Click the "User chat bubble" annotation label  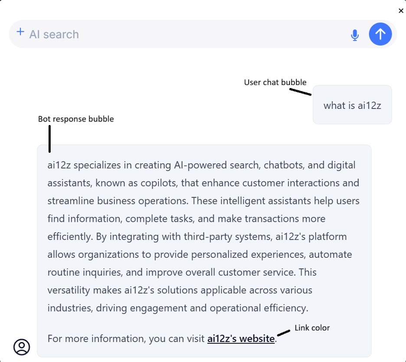coord(275,82)
